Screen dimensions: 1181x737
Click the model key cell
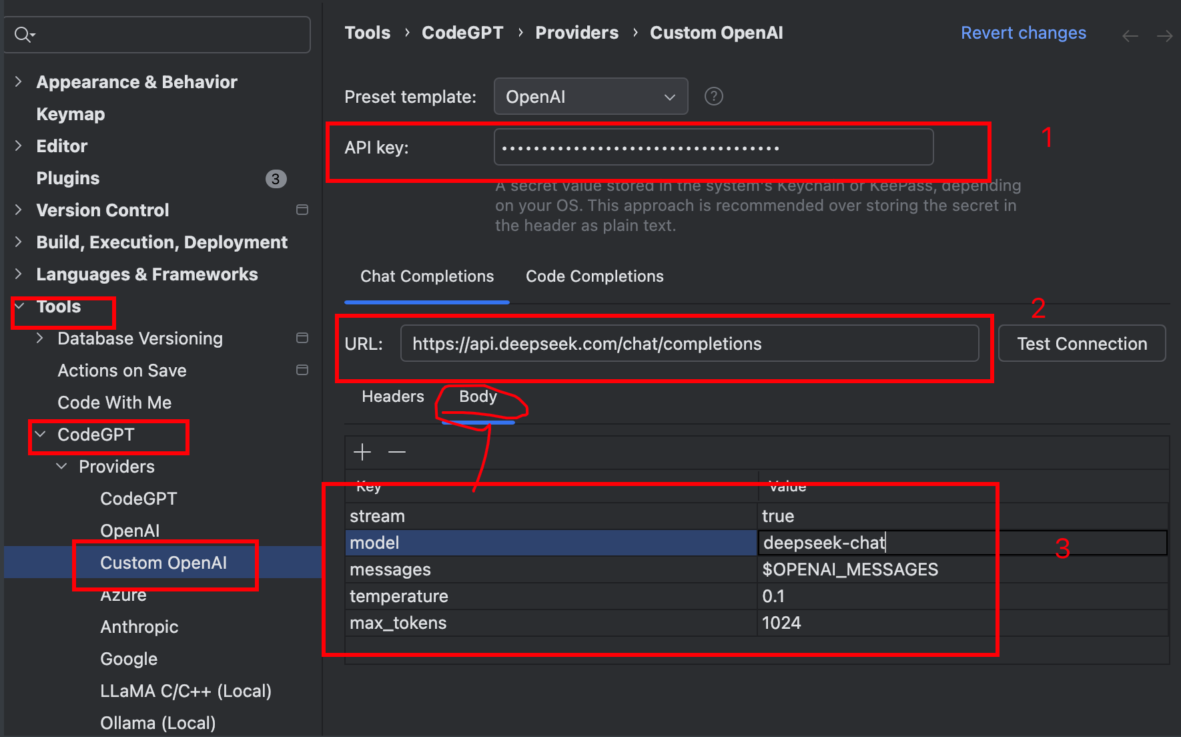(x=551, y=543)
